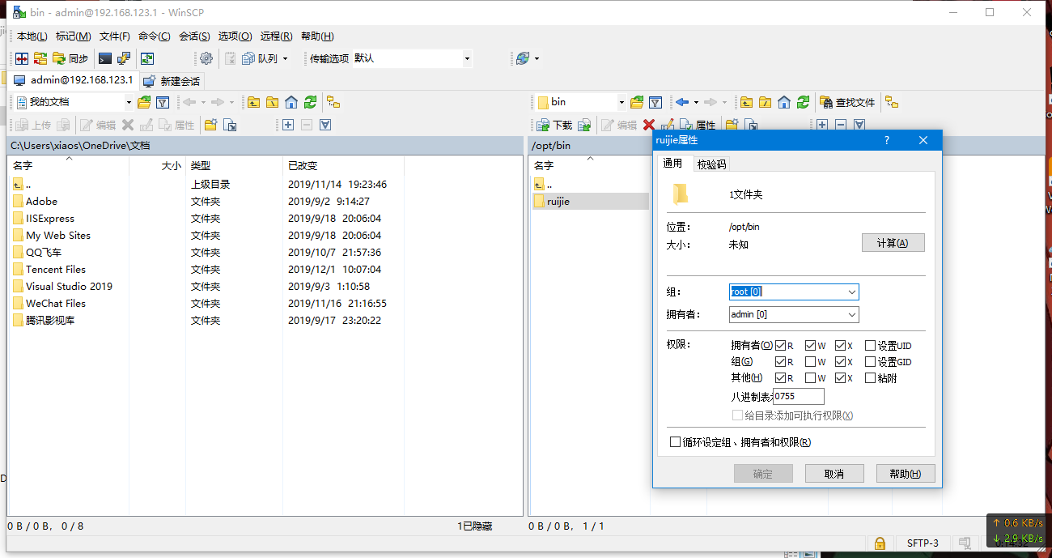Click the 同步 synchronize button
This screenshot has width=1052, height=558.
[70, 58]
